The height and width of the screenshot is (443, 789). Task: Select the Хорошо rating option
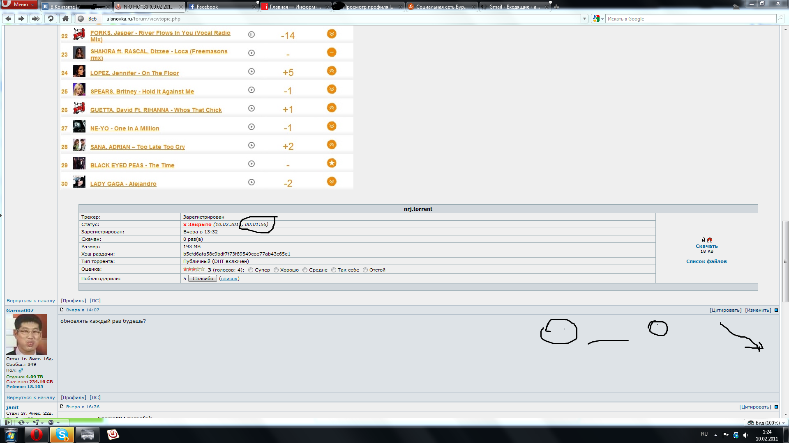point(276,270)
